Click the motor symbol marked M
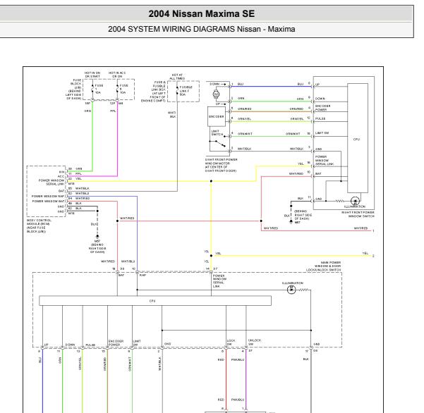 pyautogui.click(x=216, y=94)
